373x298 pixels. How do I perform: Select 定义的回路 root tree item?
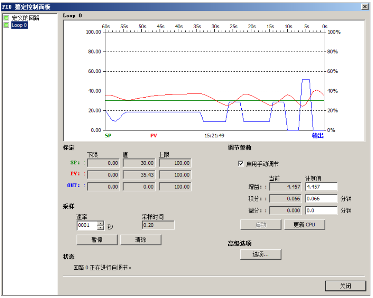[25, 18]
